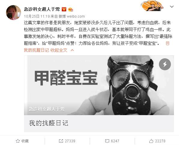This screenshot has width=179, height=145.
Task: Click the star 收藏 favorite icon
Action: point(18,141)
